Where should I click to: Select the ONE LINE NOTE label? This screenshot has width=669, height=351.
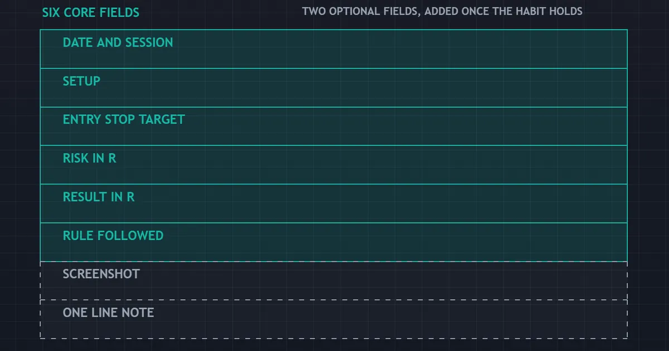point(108,313)
